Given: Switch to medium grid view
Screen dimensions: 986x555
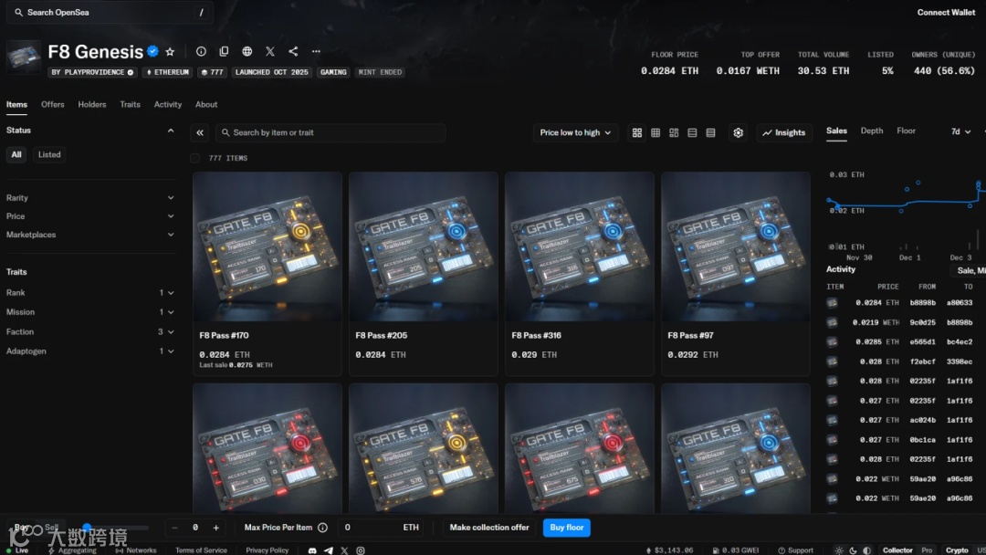Looking at the screenshot, I should (x=656, y=132).
